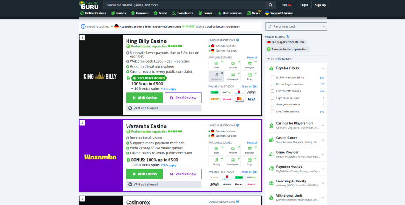This screenshot has width=405, height=205.
Task: Click the For players from DE-BW filter chip
Action: click(x=286, y=42)
